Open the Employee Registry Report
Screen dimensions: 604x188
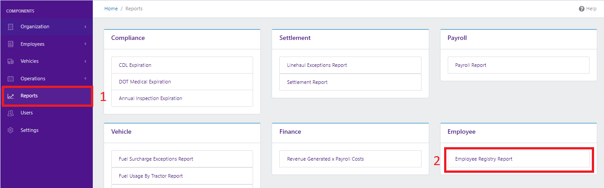484,159
